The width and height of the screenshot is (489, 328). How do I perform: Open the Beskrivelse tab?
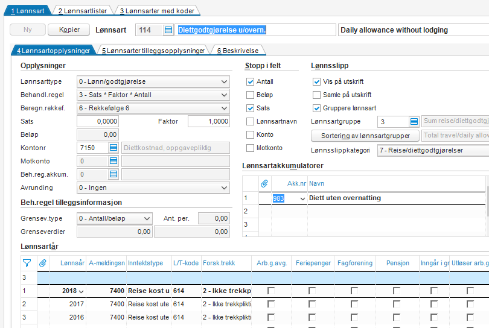tap(240, 51)
